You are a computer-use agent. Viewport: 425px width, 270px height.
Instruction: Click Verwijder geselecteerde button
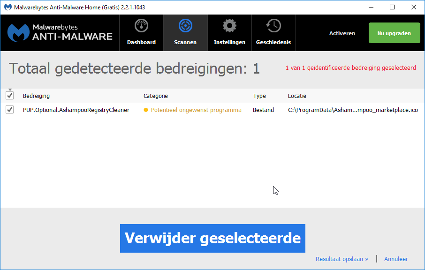[212, 238]
